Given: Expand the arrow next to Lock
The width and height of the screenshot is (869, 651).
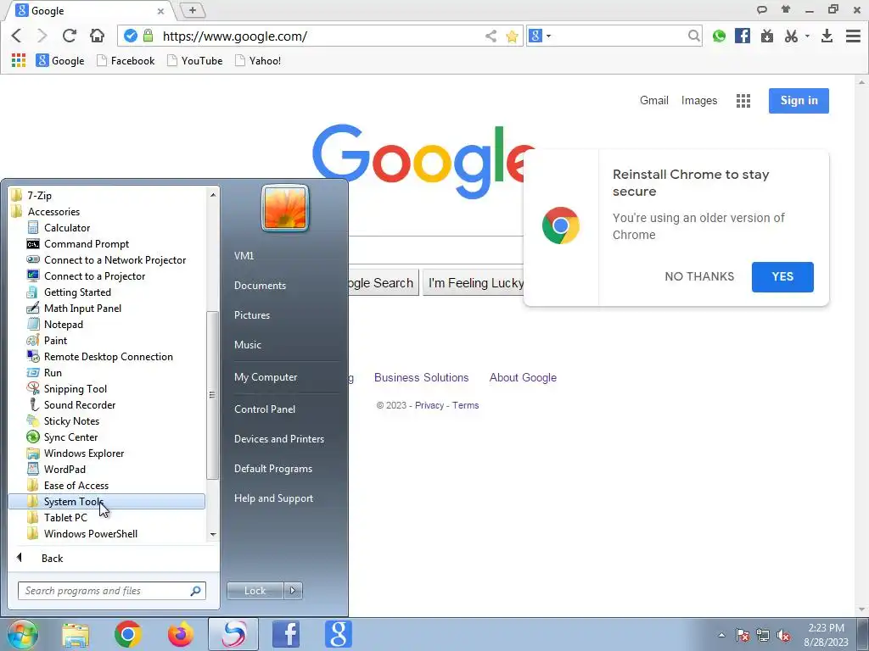Looking at the screenshot, I should point(293,591).
